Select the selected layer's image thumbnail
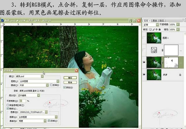The width and height of the screenshot is (186, 129). tap(154, 62)
